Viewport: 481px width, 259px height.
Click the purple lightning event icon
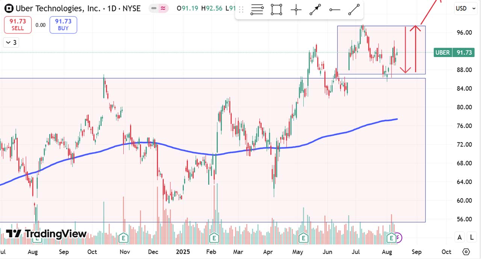pyautogui.click(x=398, y=238)
